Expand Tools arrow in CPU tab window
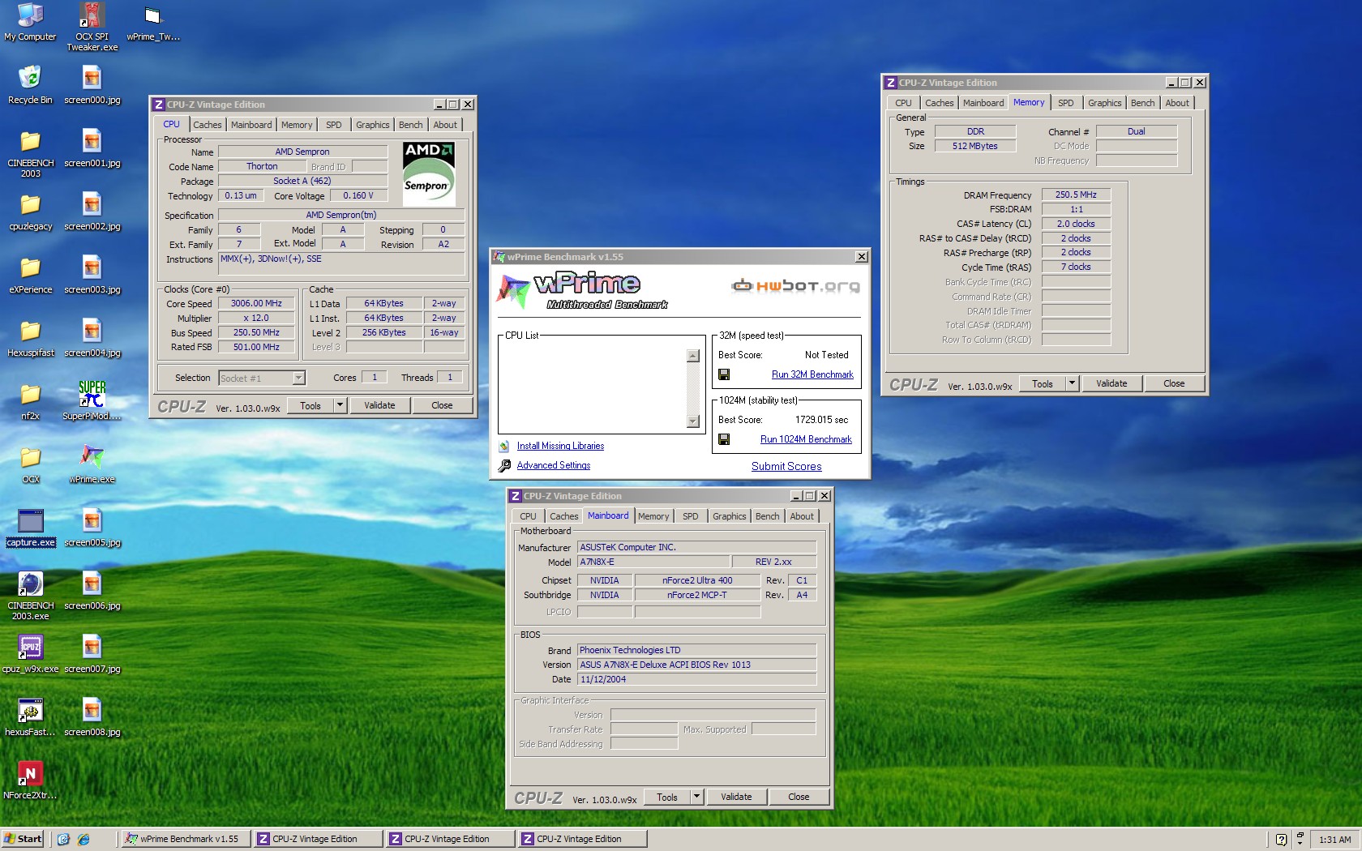 click(340, 405)
